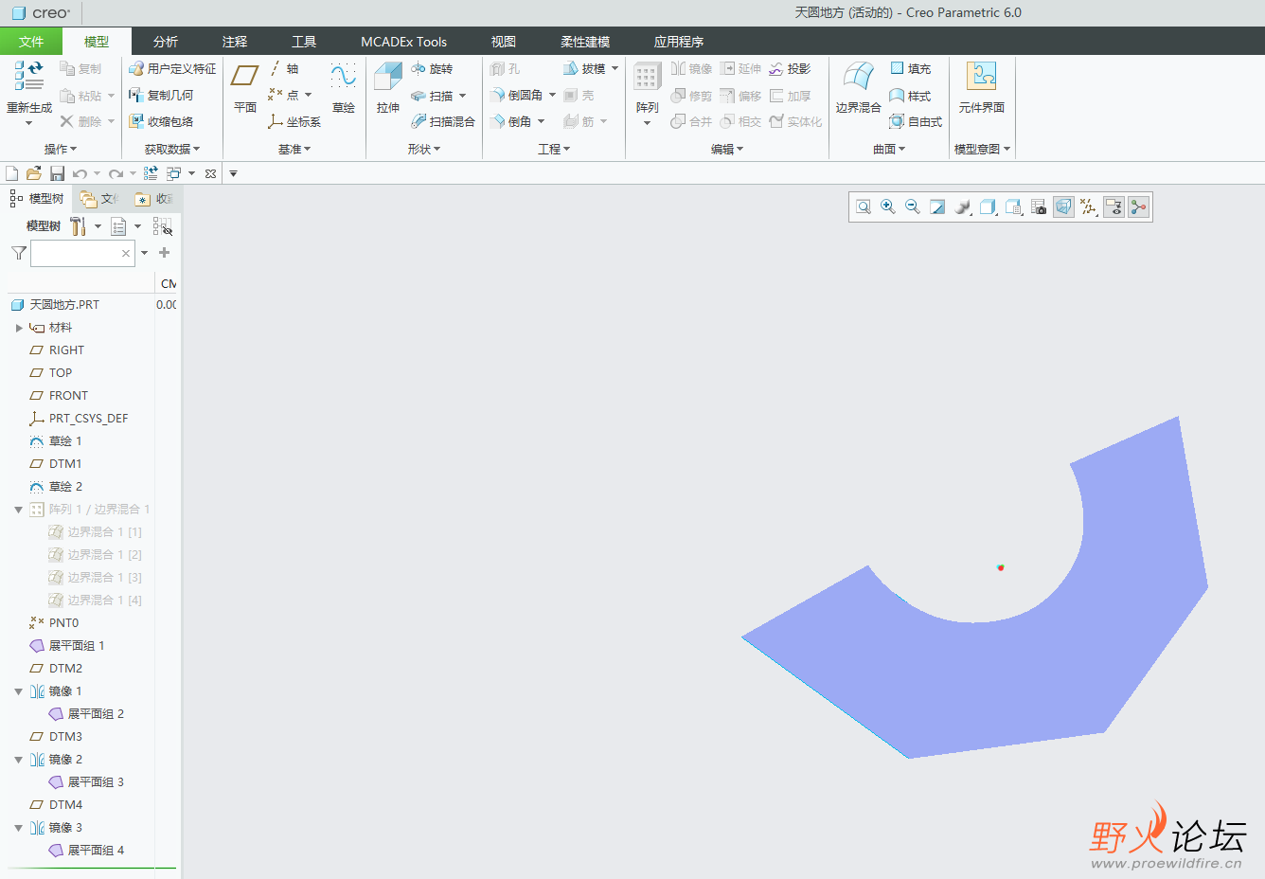Toggle the Perspective view button
1265x879 pixels.
[1063, 207]
